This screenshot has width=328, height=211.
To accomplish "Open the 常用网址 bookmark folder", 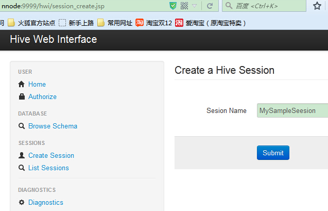I will coord(115,23).
